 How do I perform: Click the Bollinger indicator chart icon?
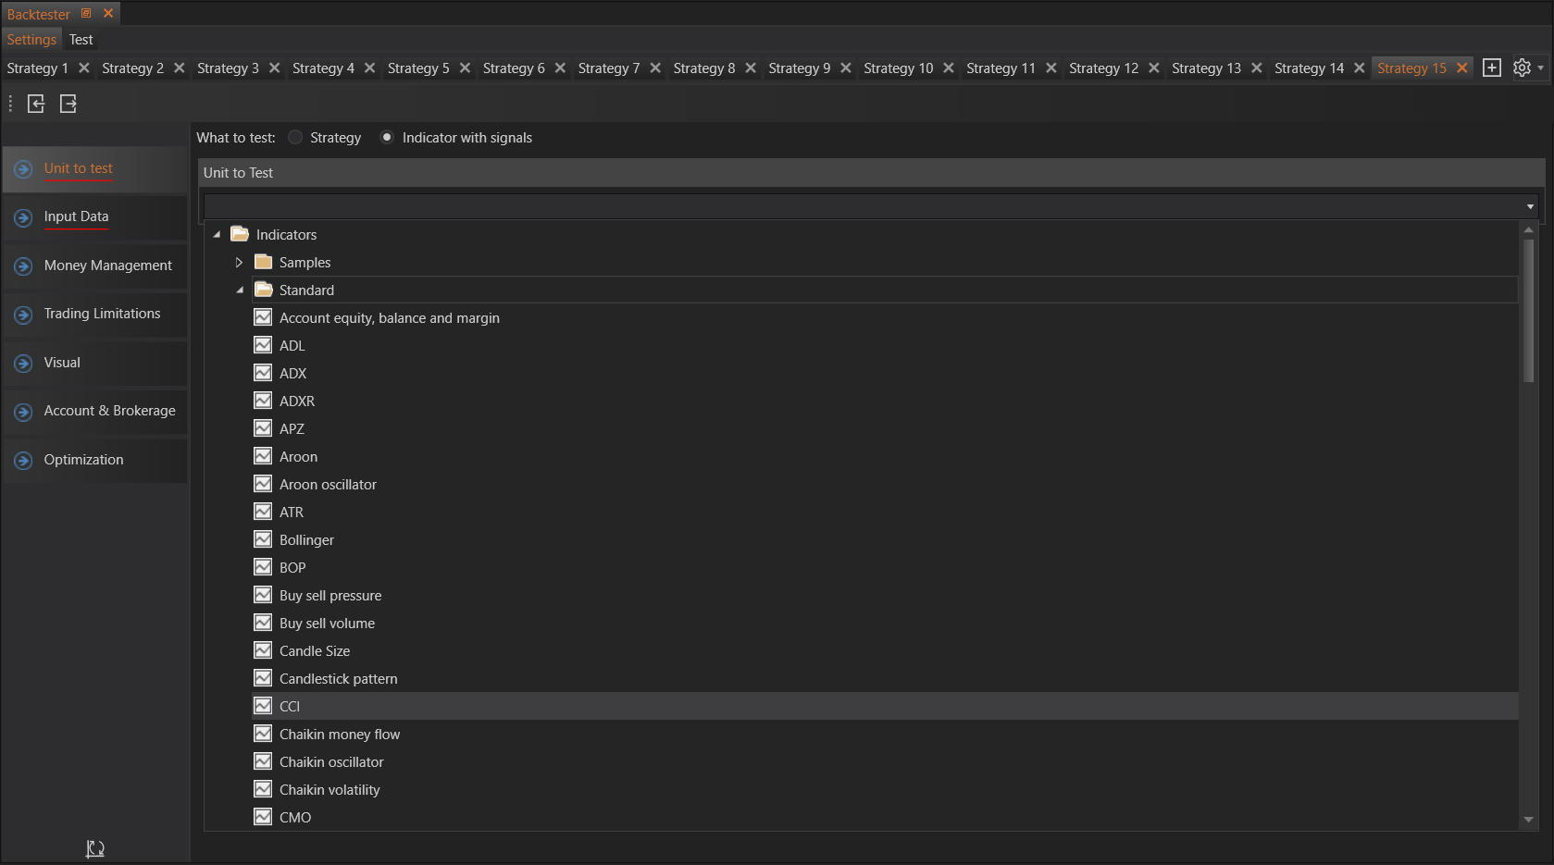pyautogui.click(x=263, y=539)
